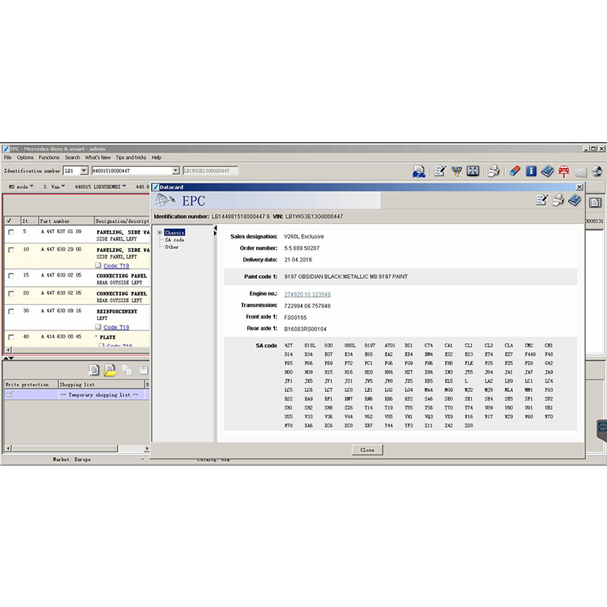Select Other in datacard tree
The height and width of the screenshot is (607, 607).
coord(172,247)
